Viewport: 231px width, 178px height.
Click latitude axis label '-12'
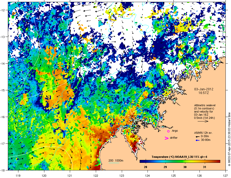pos(3,10)
